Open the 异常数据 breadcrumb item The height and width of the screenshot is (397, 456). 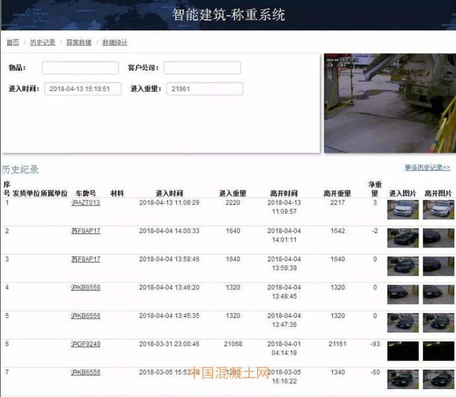pyautogui.click(x=79, y=43)
